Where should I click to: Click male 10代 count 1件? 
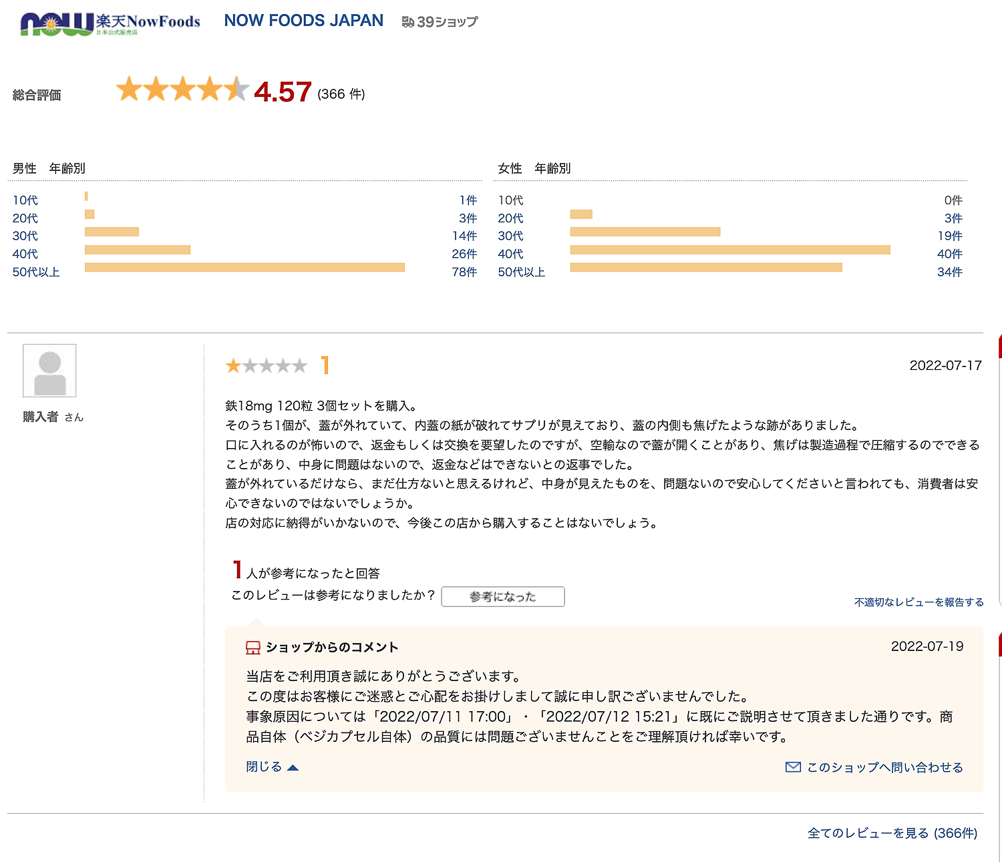(x=468, y=200)
